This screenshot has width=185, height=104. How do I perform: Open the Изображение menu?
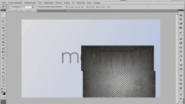30,3
